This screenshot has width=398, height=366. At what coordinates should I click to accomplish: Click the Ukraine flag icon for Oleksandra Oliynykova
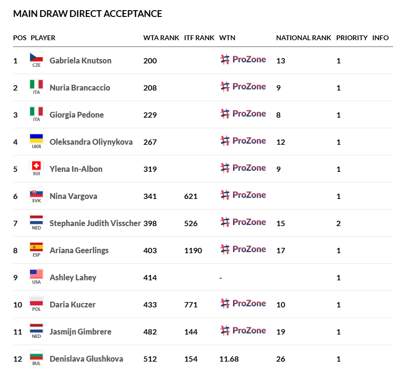(x=36, y=139)
